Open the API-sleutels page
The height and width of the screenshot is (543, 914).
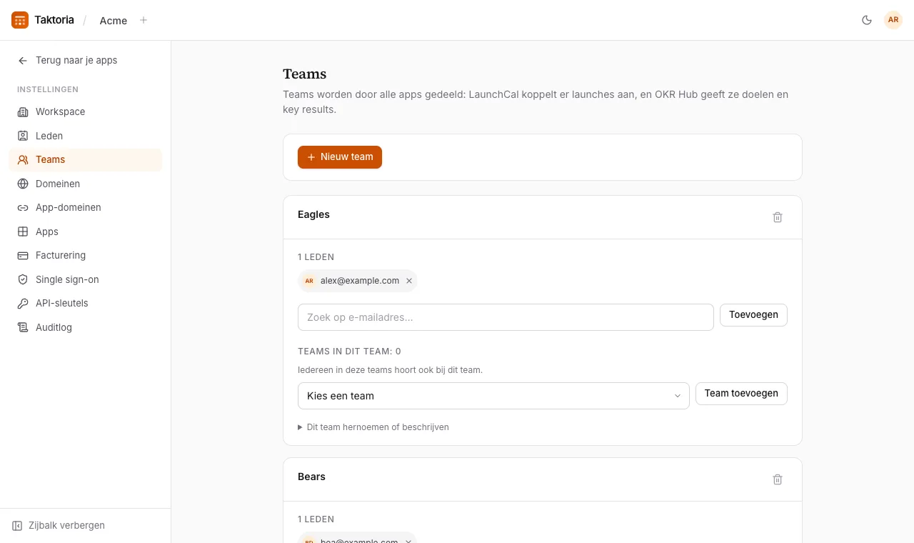[x=86, y=304]
